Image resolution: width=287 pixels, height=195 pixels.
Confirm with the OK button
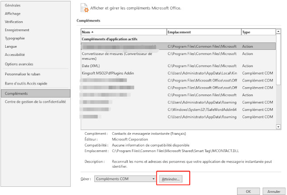click(x=248, y=192)
